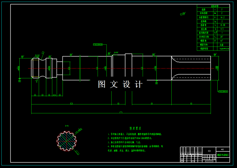Click the surface roughness symbol beside parameter table
237x168 pixels.
[183, 14]
